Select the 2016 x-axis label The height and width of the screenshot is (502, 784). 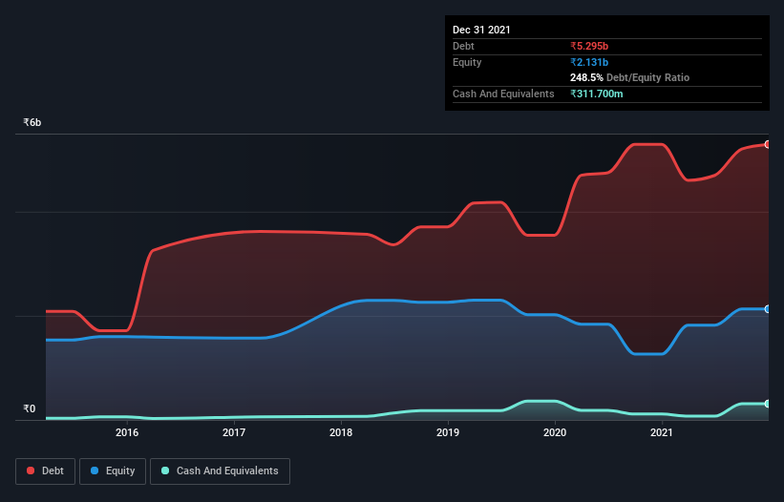pyautogui.click(x=127, y=432)
